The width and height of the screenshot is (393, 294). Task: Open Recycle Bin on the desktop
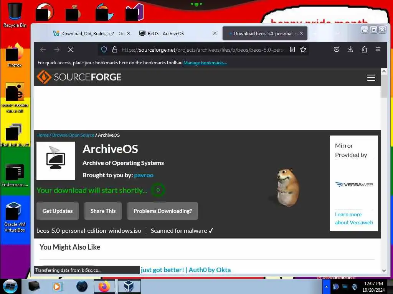point(15,15)
